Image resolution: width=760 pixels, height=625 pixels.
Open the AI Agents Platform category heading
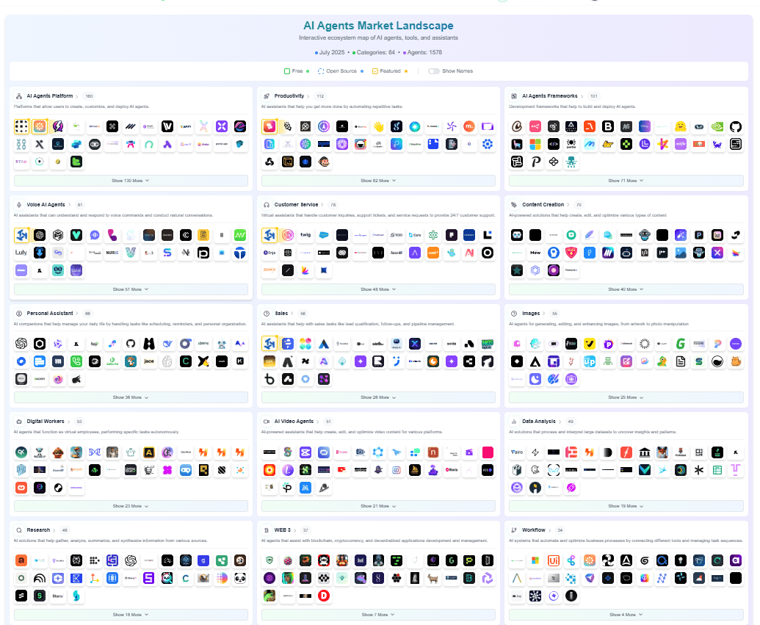coord(50,96)
